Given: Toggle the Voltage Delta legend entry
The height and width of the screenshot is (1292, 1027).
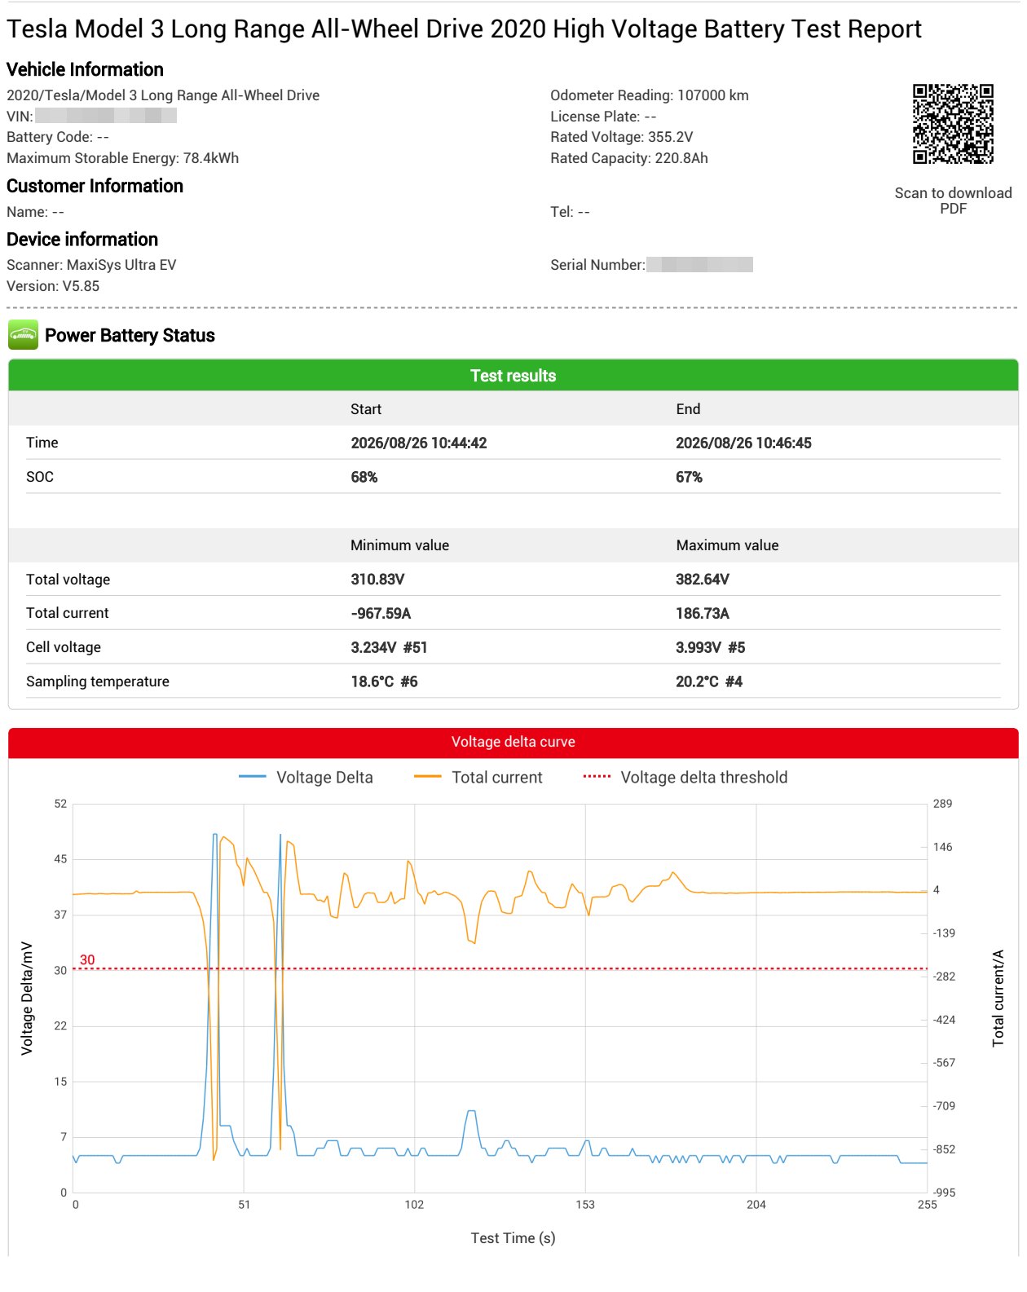Looking at the screenshot, I should pos(306,778).
